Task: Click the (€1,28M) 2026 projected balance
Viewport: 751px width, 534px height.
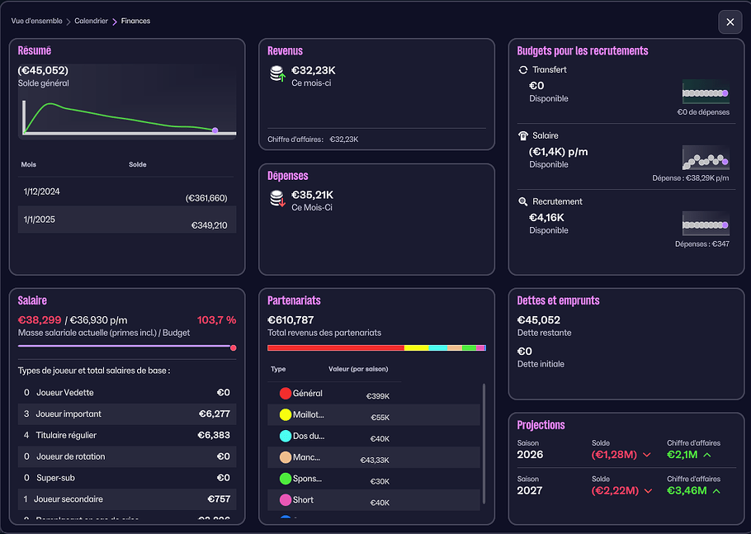Action: coord(614,455)
